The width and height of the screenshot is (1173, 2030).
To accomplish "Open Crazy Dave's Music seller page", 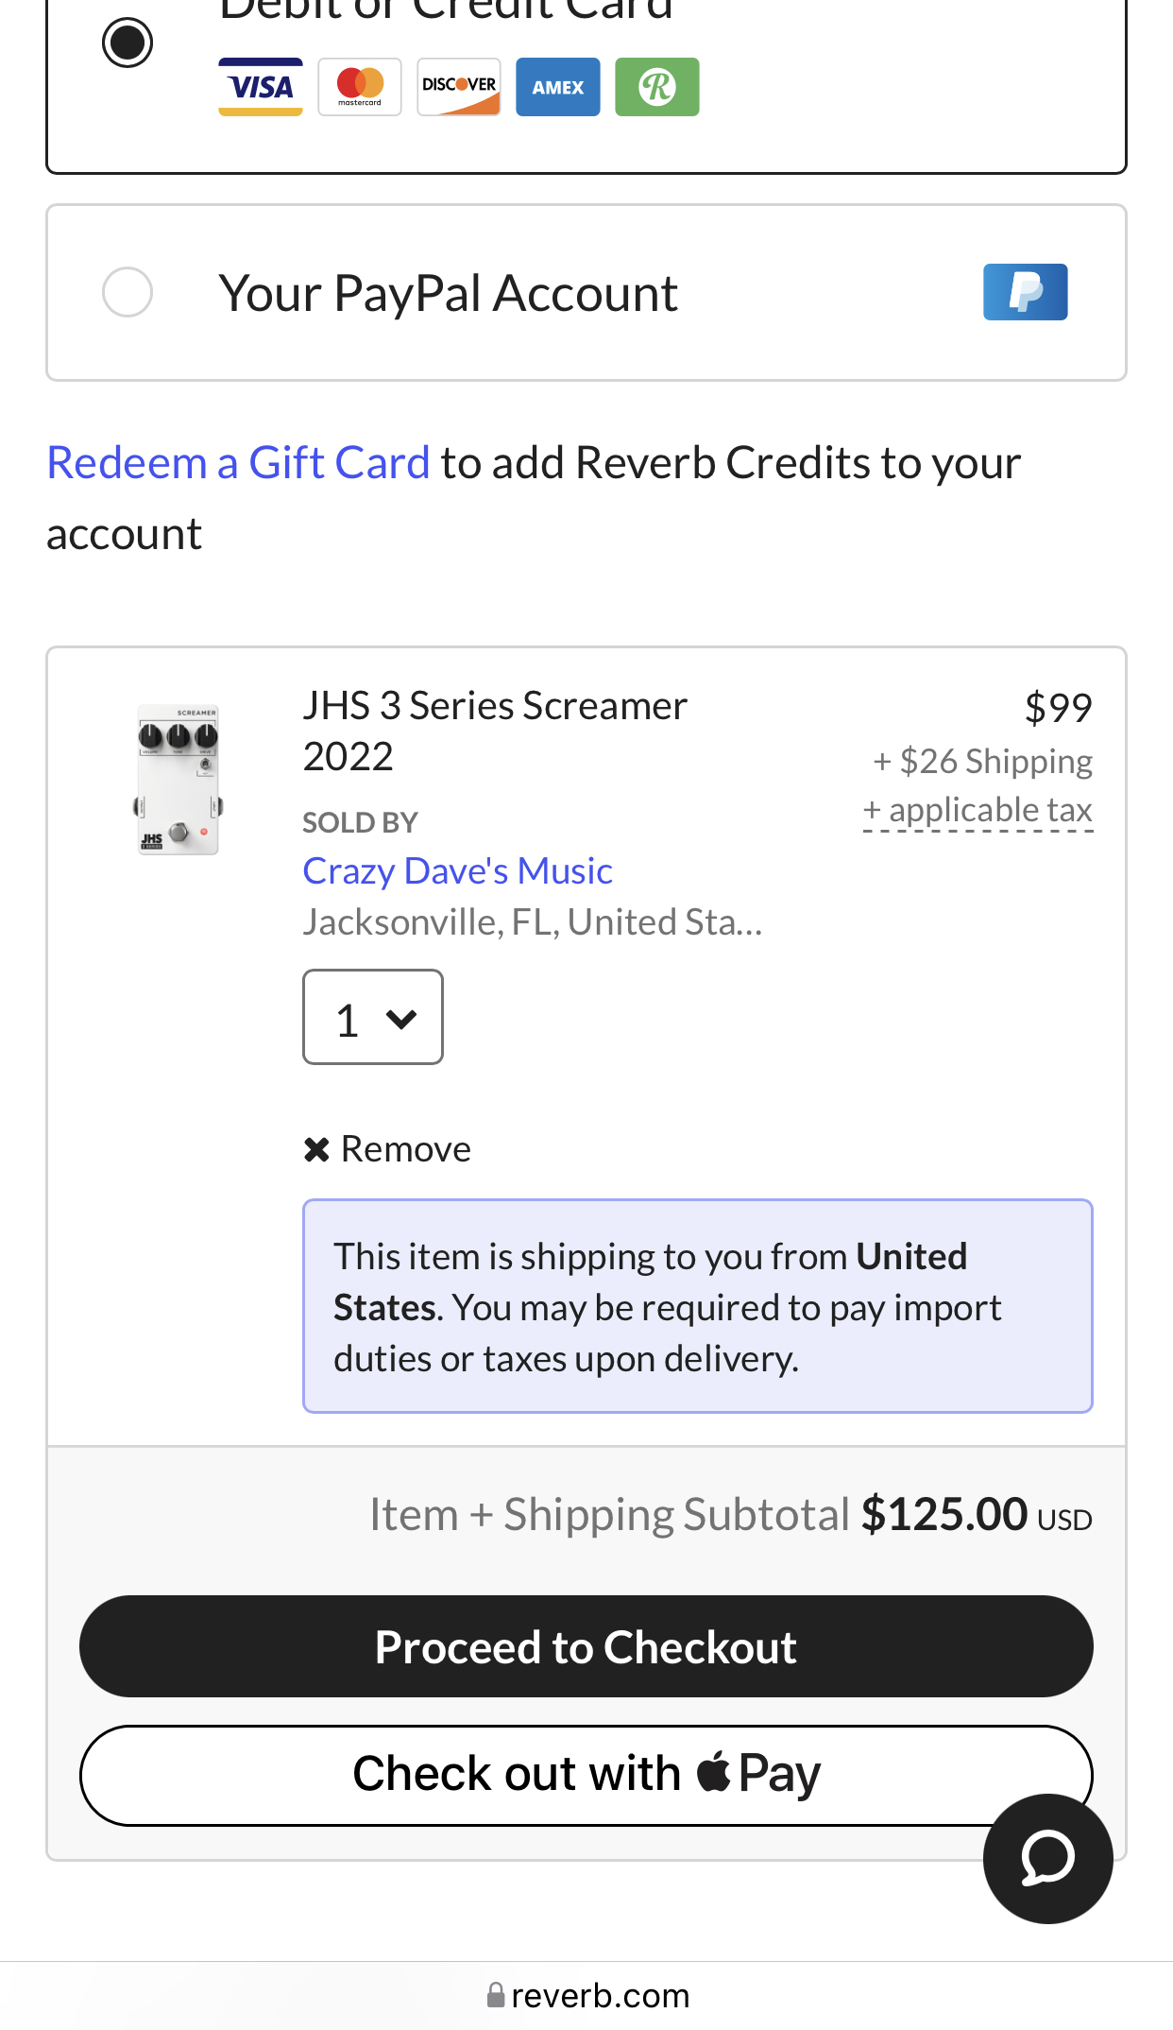I will coord(457,870).
